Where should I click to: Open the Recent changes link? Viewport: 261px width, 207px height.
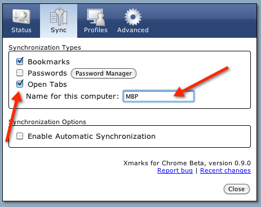coord(225,170)
